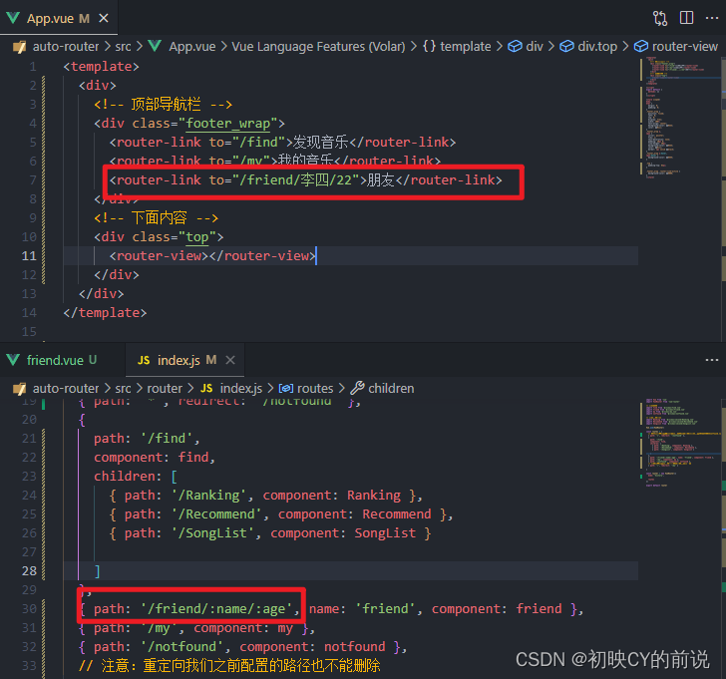Viewport: 726px width, 679px height.
Task: Close the App.vue tab
Action: tap(104, 18)
